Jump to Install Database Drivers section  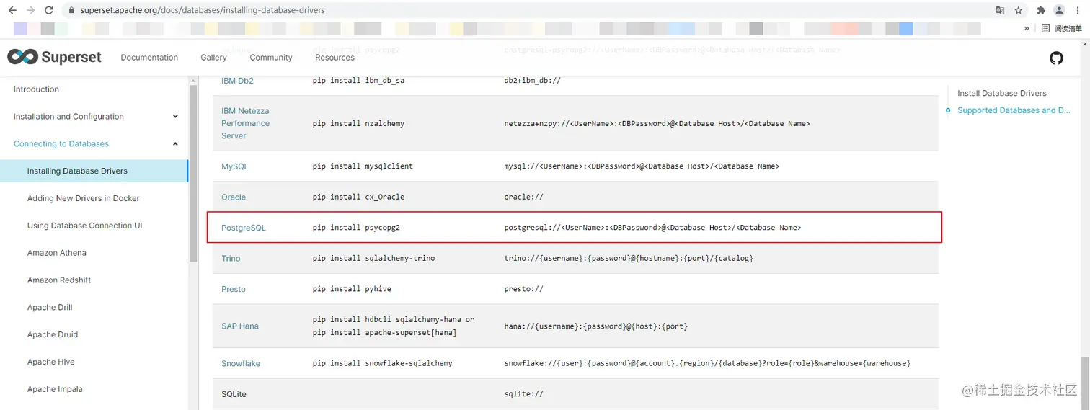tap(1002, 94)
